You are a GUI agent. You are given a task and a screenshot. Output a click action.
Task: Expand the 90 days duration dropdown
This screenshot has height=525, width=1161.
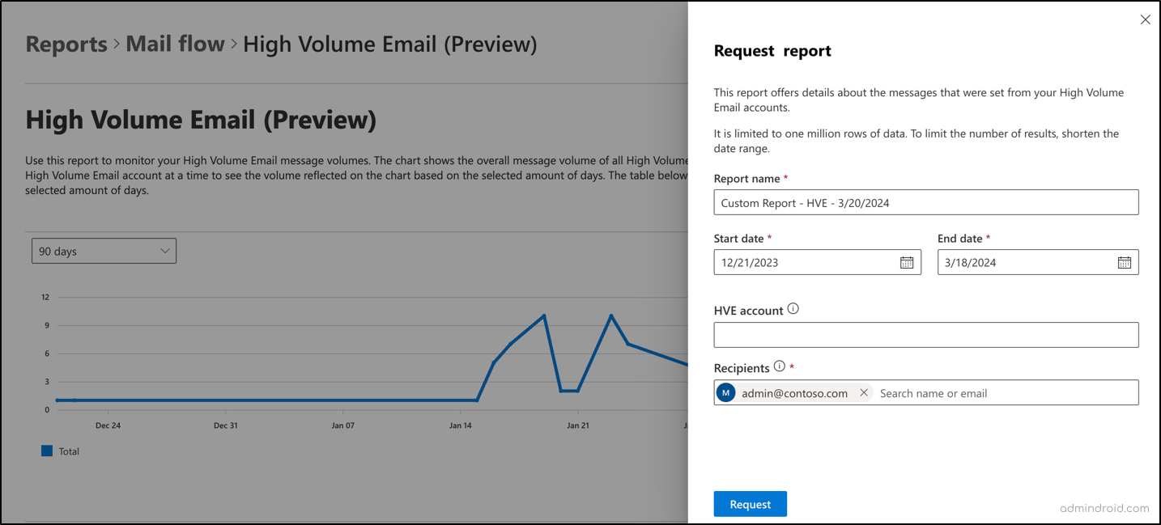tap(104, 251)
